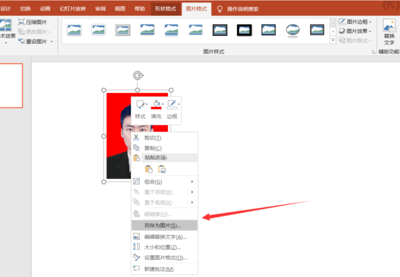Click the red 填充 fill color swatch
This screenshot has height=277, width=400.
click(x=156, y=108)
